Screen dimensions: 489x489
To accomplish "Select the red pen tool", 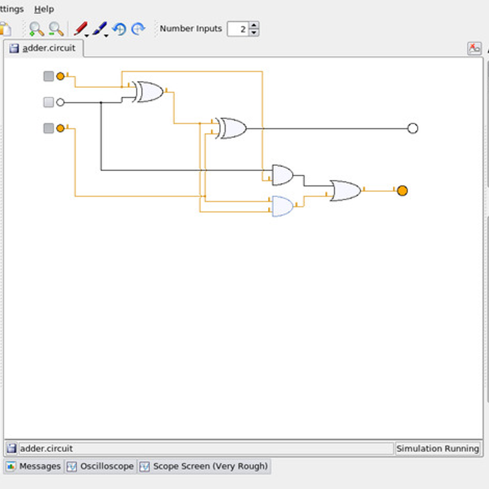I will coord(80,29).
